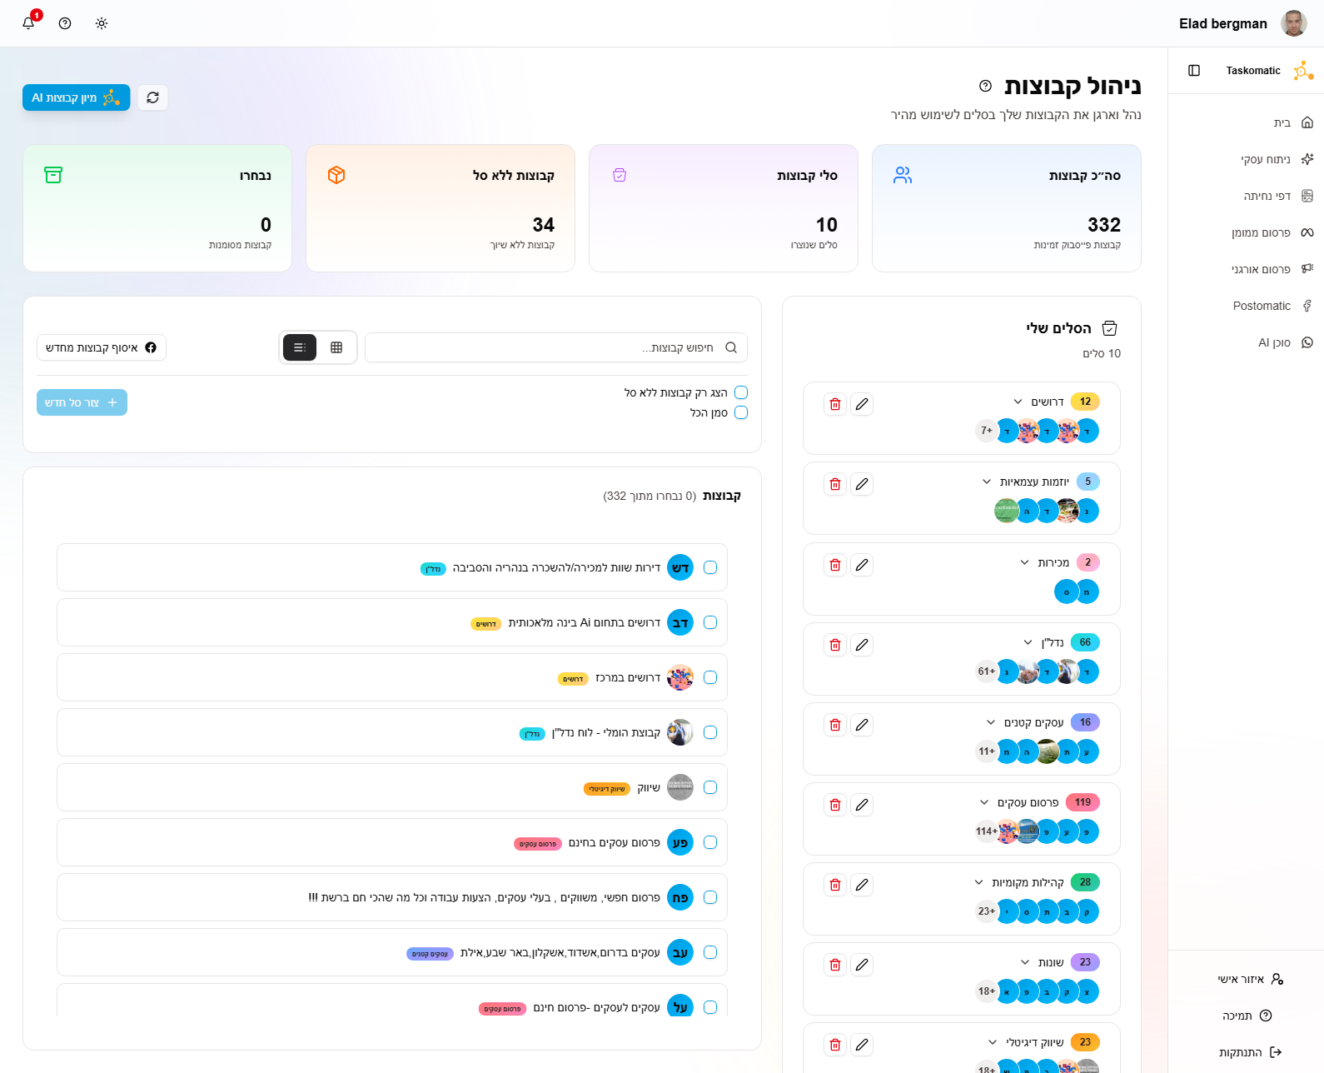Select the 'דרושים במרכז' group checkbox
The width and height of the screenshot is (1324, 1073).
[x=710, y=677]
